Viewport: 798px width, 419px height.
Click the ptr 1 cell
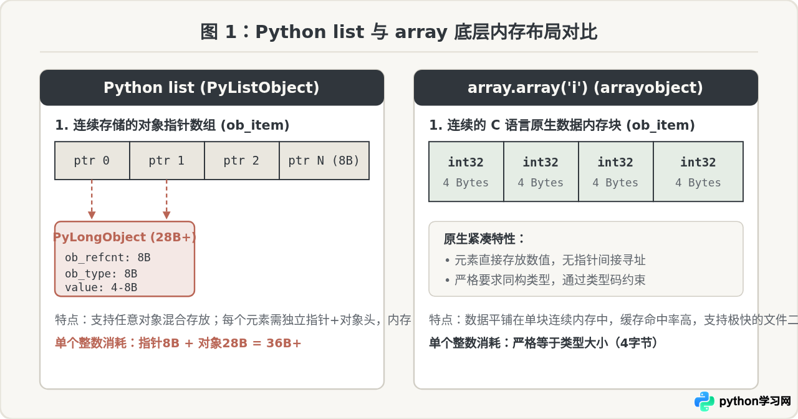click(167, 160)
